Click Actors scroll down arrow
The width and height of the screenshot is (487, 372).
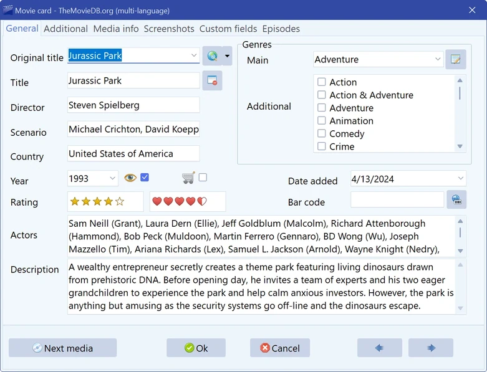click(x=460, y=250)
